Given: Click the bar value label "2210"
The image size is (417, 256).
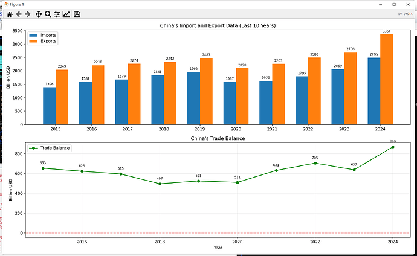Looking at the screenshot, I should point(98,62).
